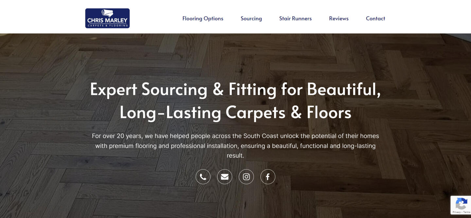Open the reCAPTCHA Terms link
The height and width of the screenshot is (218, 471).
point(467,212)
